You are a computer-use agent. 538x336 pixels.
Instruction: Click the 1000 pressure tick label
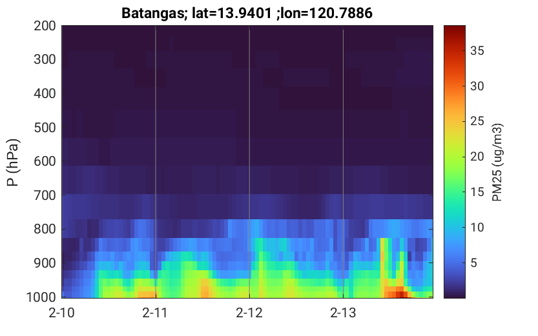coord(39,297)
